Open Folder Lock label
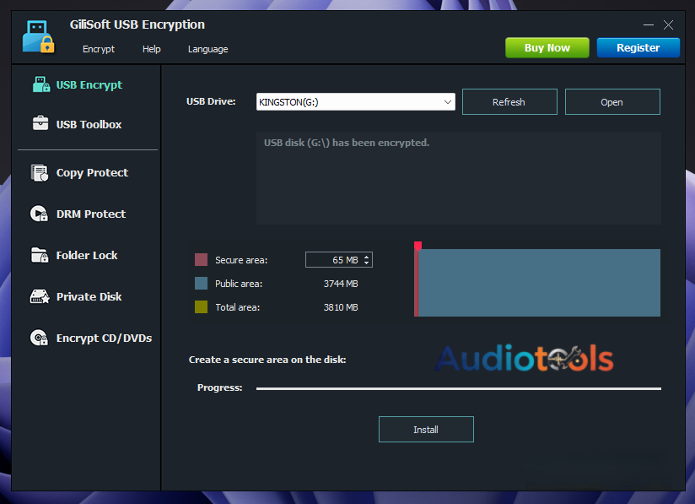This screenshot has height=504, width=695. tap(87, 255)
